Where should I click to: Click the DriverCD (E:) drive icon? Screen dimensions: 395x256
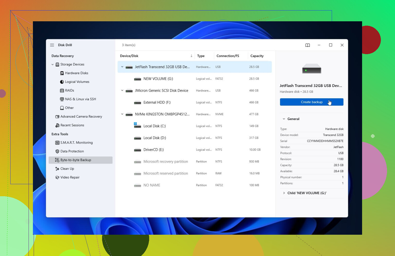click(x=138, y=150)
